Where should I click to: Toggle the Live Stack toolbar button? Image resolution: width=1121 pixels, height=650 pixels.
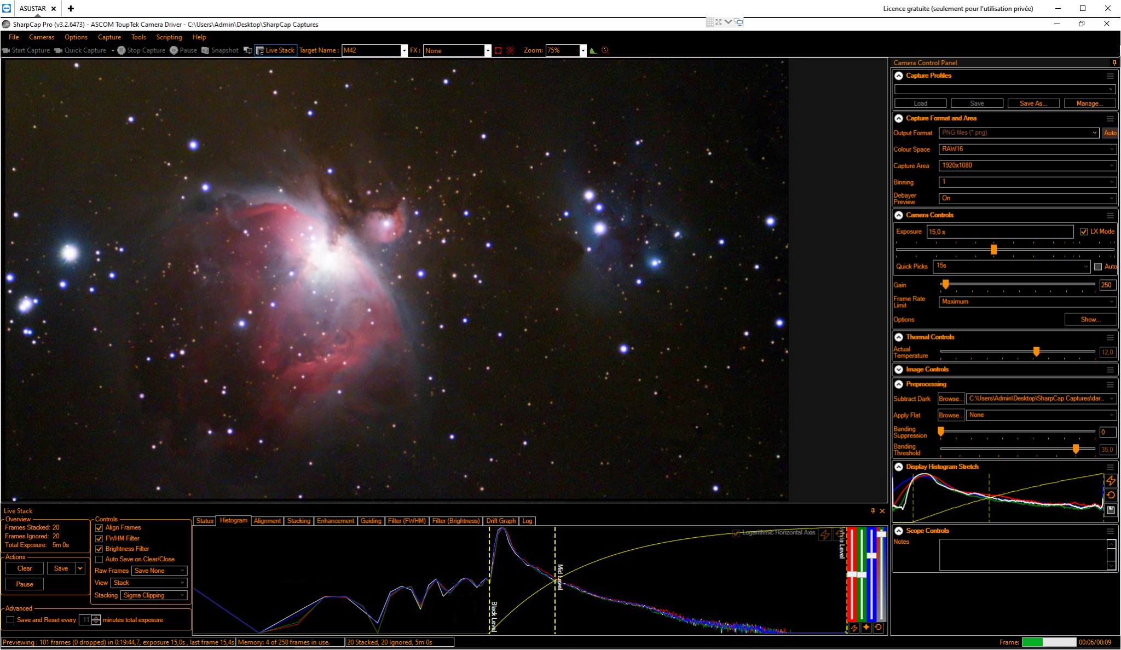[275, 50]
